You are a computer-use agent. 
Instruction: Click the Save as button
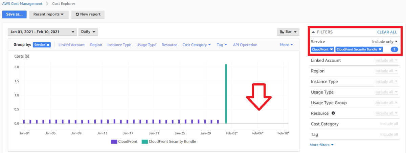[14, 15]
